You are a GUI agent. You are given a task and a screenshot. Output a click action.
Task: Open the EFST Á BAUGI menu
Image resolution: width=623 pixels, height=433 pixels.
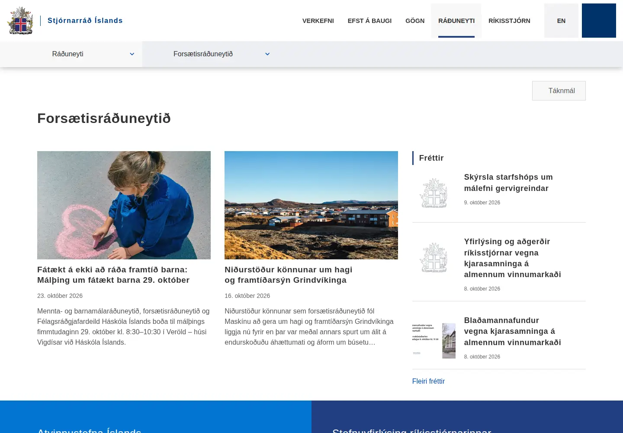click(x=369, y=21)
